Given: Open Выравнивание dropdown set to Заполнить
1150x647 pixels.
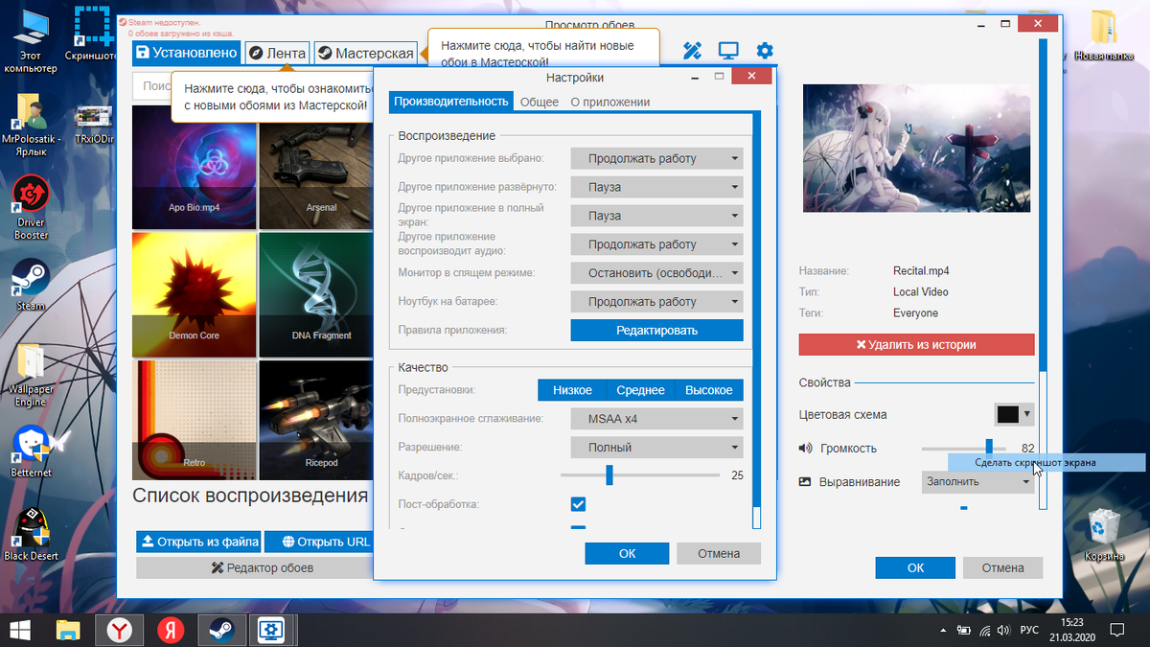Looking at the screenshot, I should [x=978, y=481].
